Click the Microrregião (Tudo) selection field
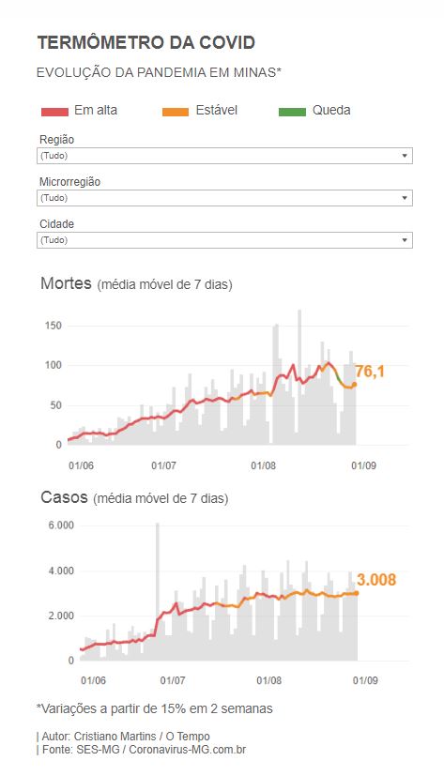The width and height of the screenshot is (444, 776). [224, 198]
